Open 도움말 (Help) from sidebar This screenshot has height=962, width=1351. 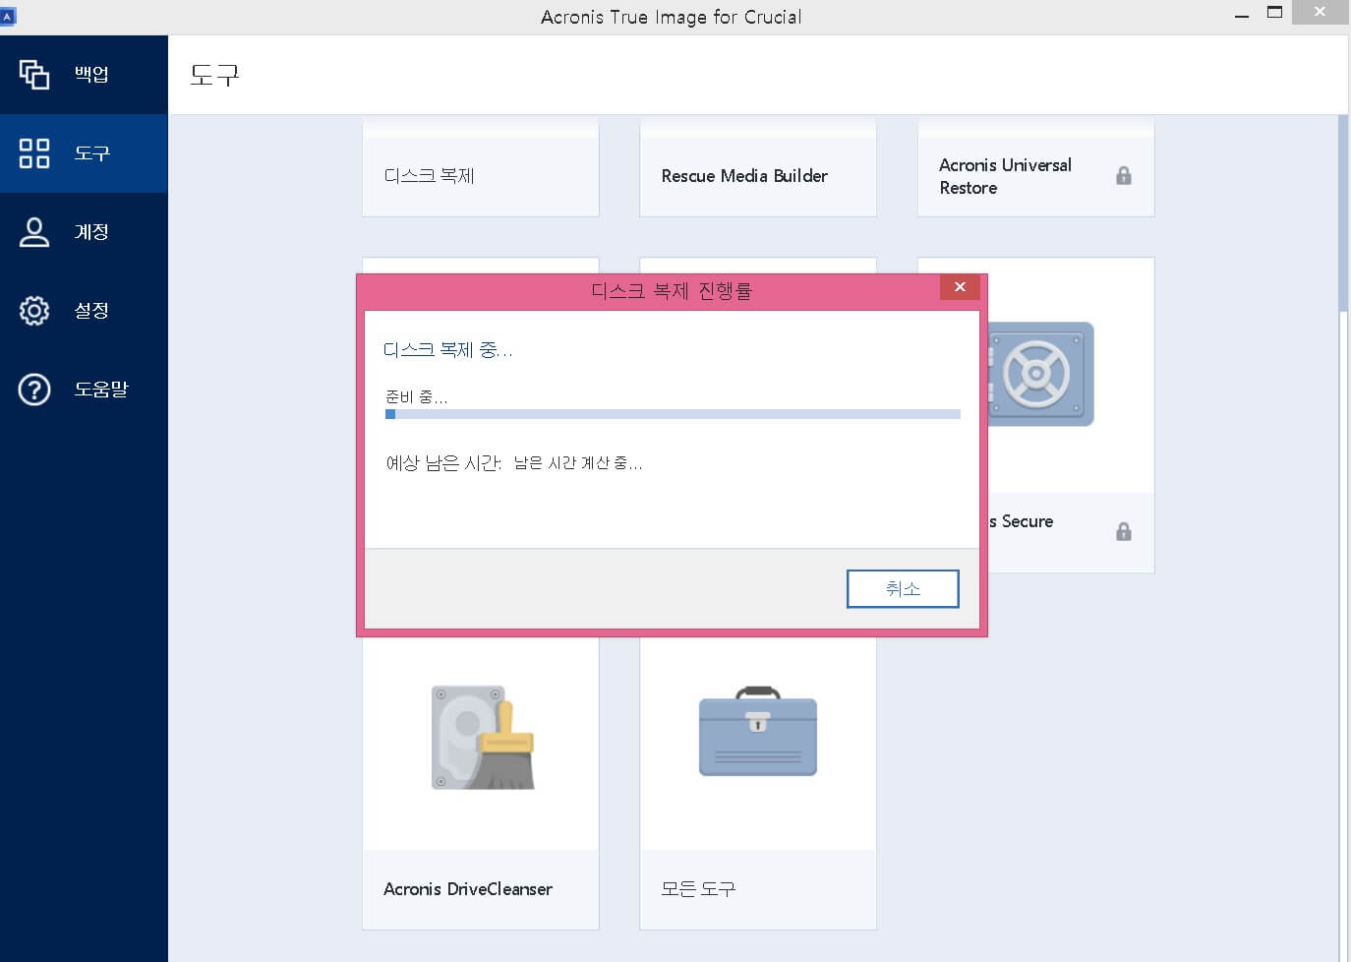coord(84,390)
